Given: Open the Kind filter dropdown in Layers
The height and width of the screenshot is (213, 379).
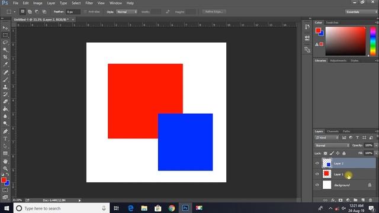Looking at the screenshot, I should (327, 137).
